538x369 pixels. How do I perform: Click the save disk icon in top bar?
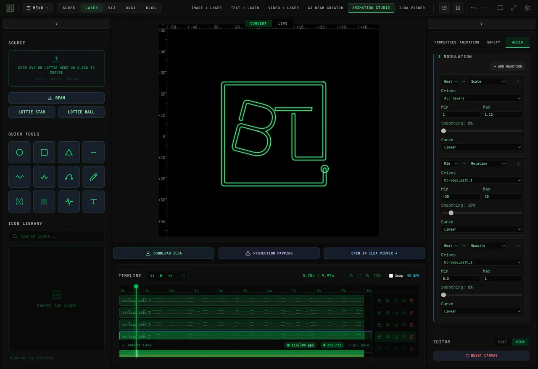(458, 8)
